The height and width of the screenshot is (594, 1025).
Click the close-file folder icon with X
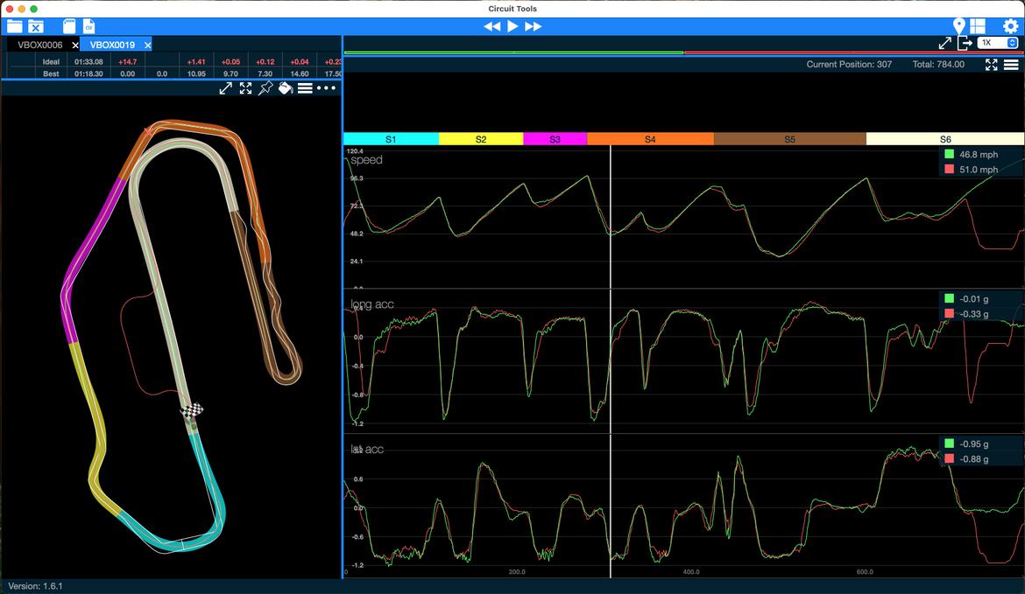pos(36,26)
